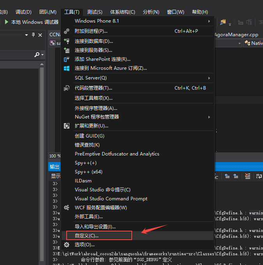The height and width of the screenshot is (265, 263).
Task: Choose 外部工具(E)...
Action: (138, 217)
